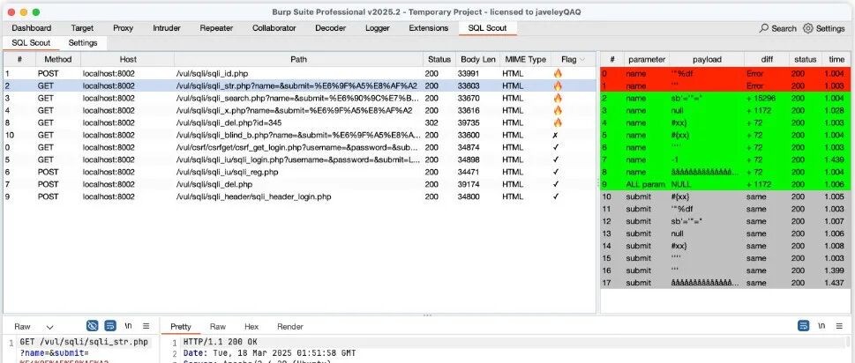The height and width of the screenshot is (363, 855).
Task: Click the macOS green fullscreen window button
Action: coord(36,12)
